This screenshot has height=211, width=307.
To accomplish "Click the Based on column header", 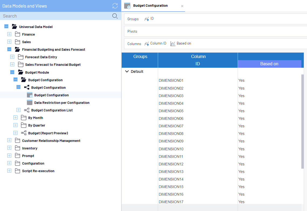I will pos(269,64).
